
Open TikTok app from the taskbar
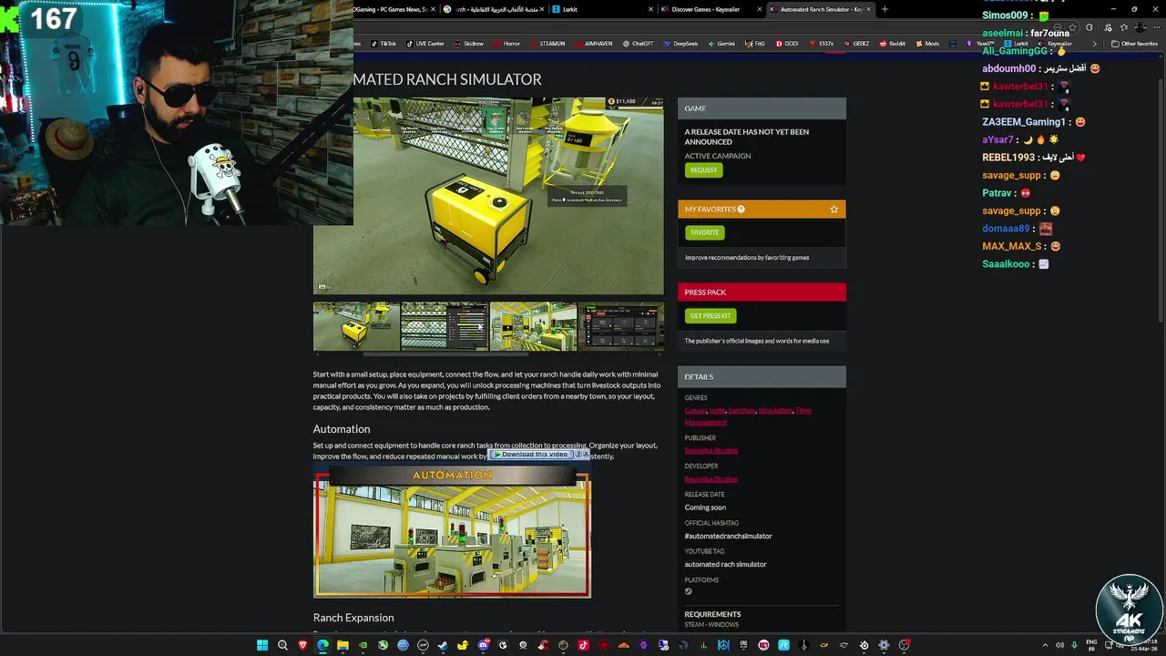coord(583,645)
